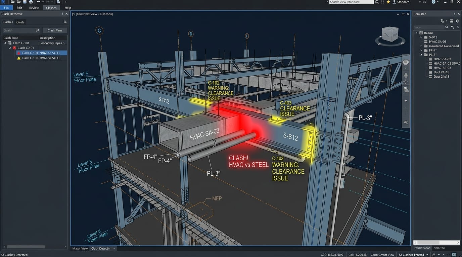The width and height of the screenshot is (462, 257).
Task: Click the Item Tree horizontal scrollbar
Action: (436, 242)
